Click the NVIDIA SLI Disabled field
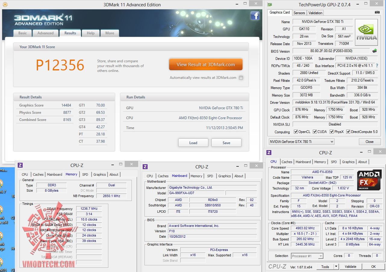Viewport: 386px width, 272px height. [x=335, y=124]
